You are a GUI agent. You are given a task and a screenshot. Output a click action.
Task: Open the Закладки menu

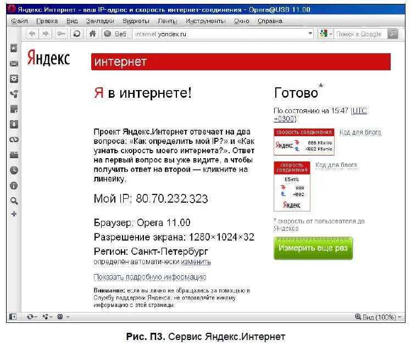(x=100, y=21)
